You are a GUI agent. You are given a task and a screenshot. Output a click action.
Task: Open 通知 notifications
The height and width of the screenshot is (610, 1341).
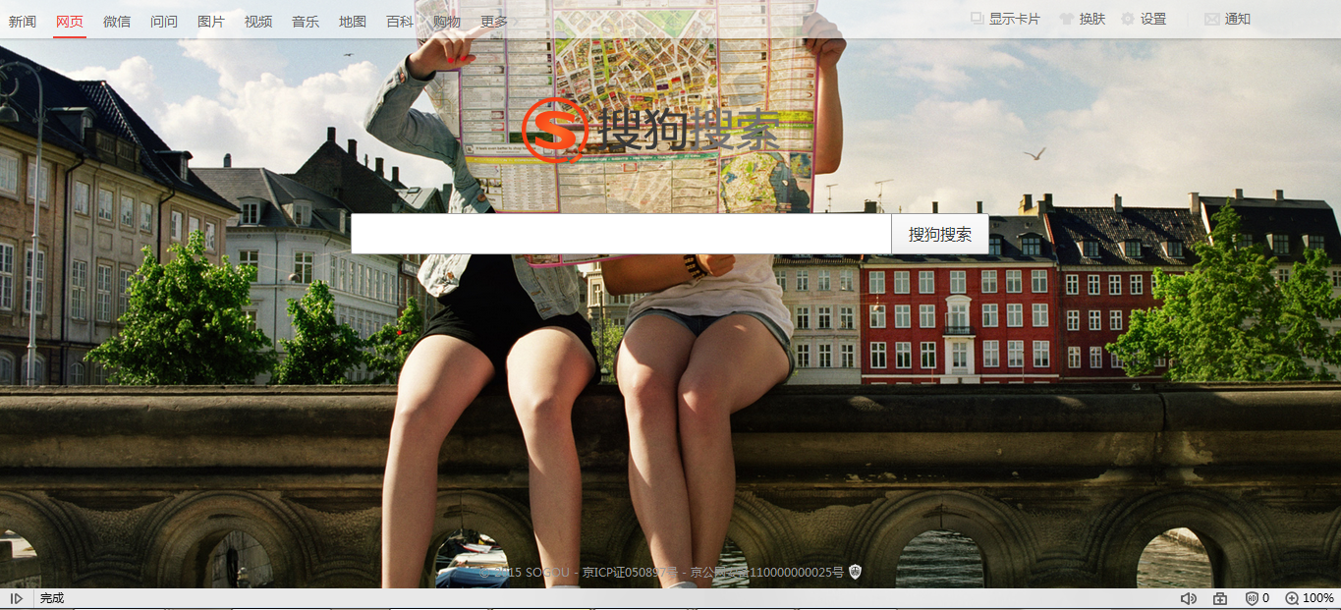coord(1228,19)
